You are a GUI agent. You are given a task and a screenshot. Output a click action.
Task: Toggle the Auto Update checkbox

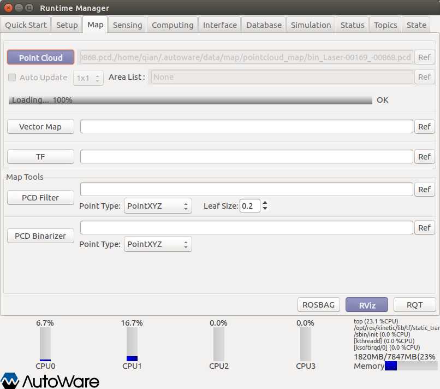(12, 78)
